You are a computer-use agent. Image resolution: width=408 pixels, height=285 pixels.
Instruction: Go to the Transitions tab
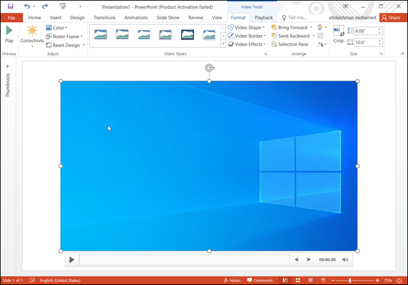[105, 18]
